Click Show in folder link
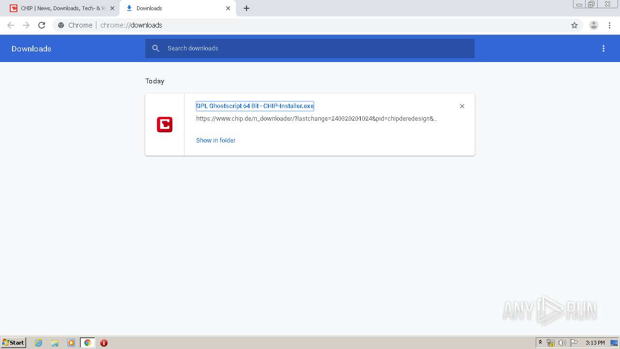 (x=216, y=140)
